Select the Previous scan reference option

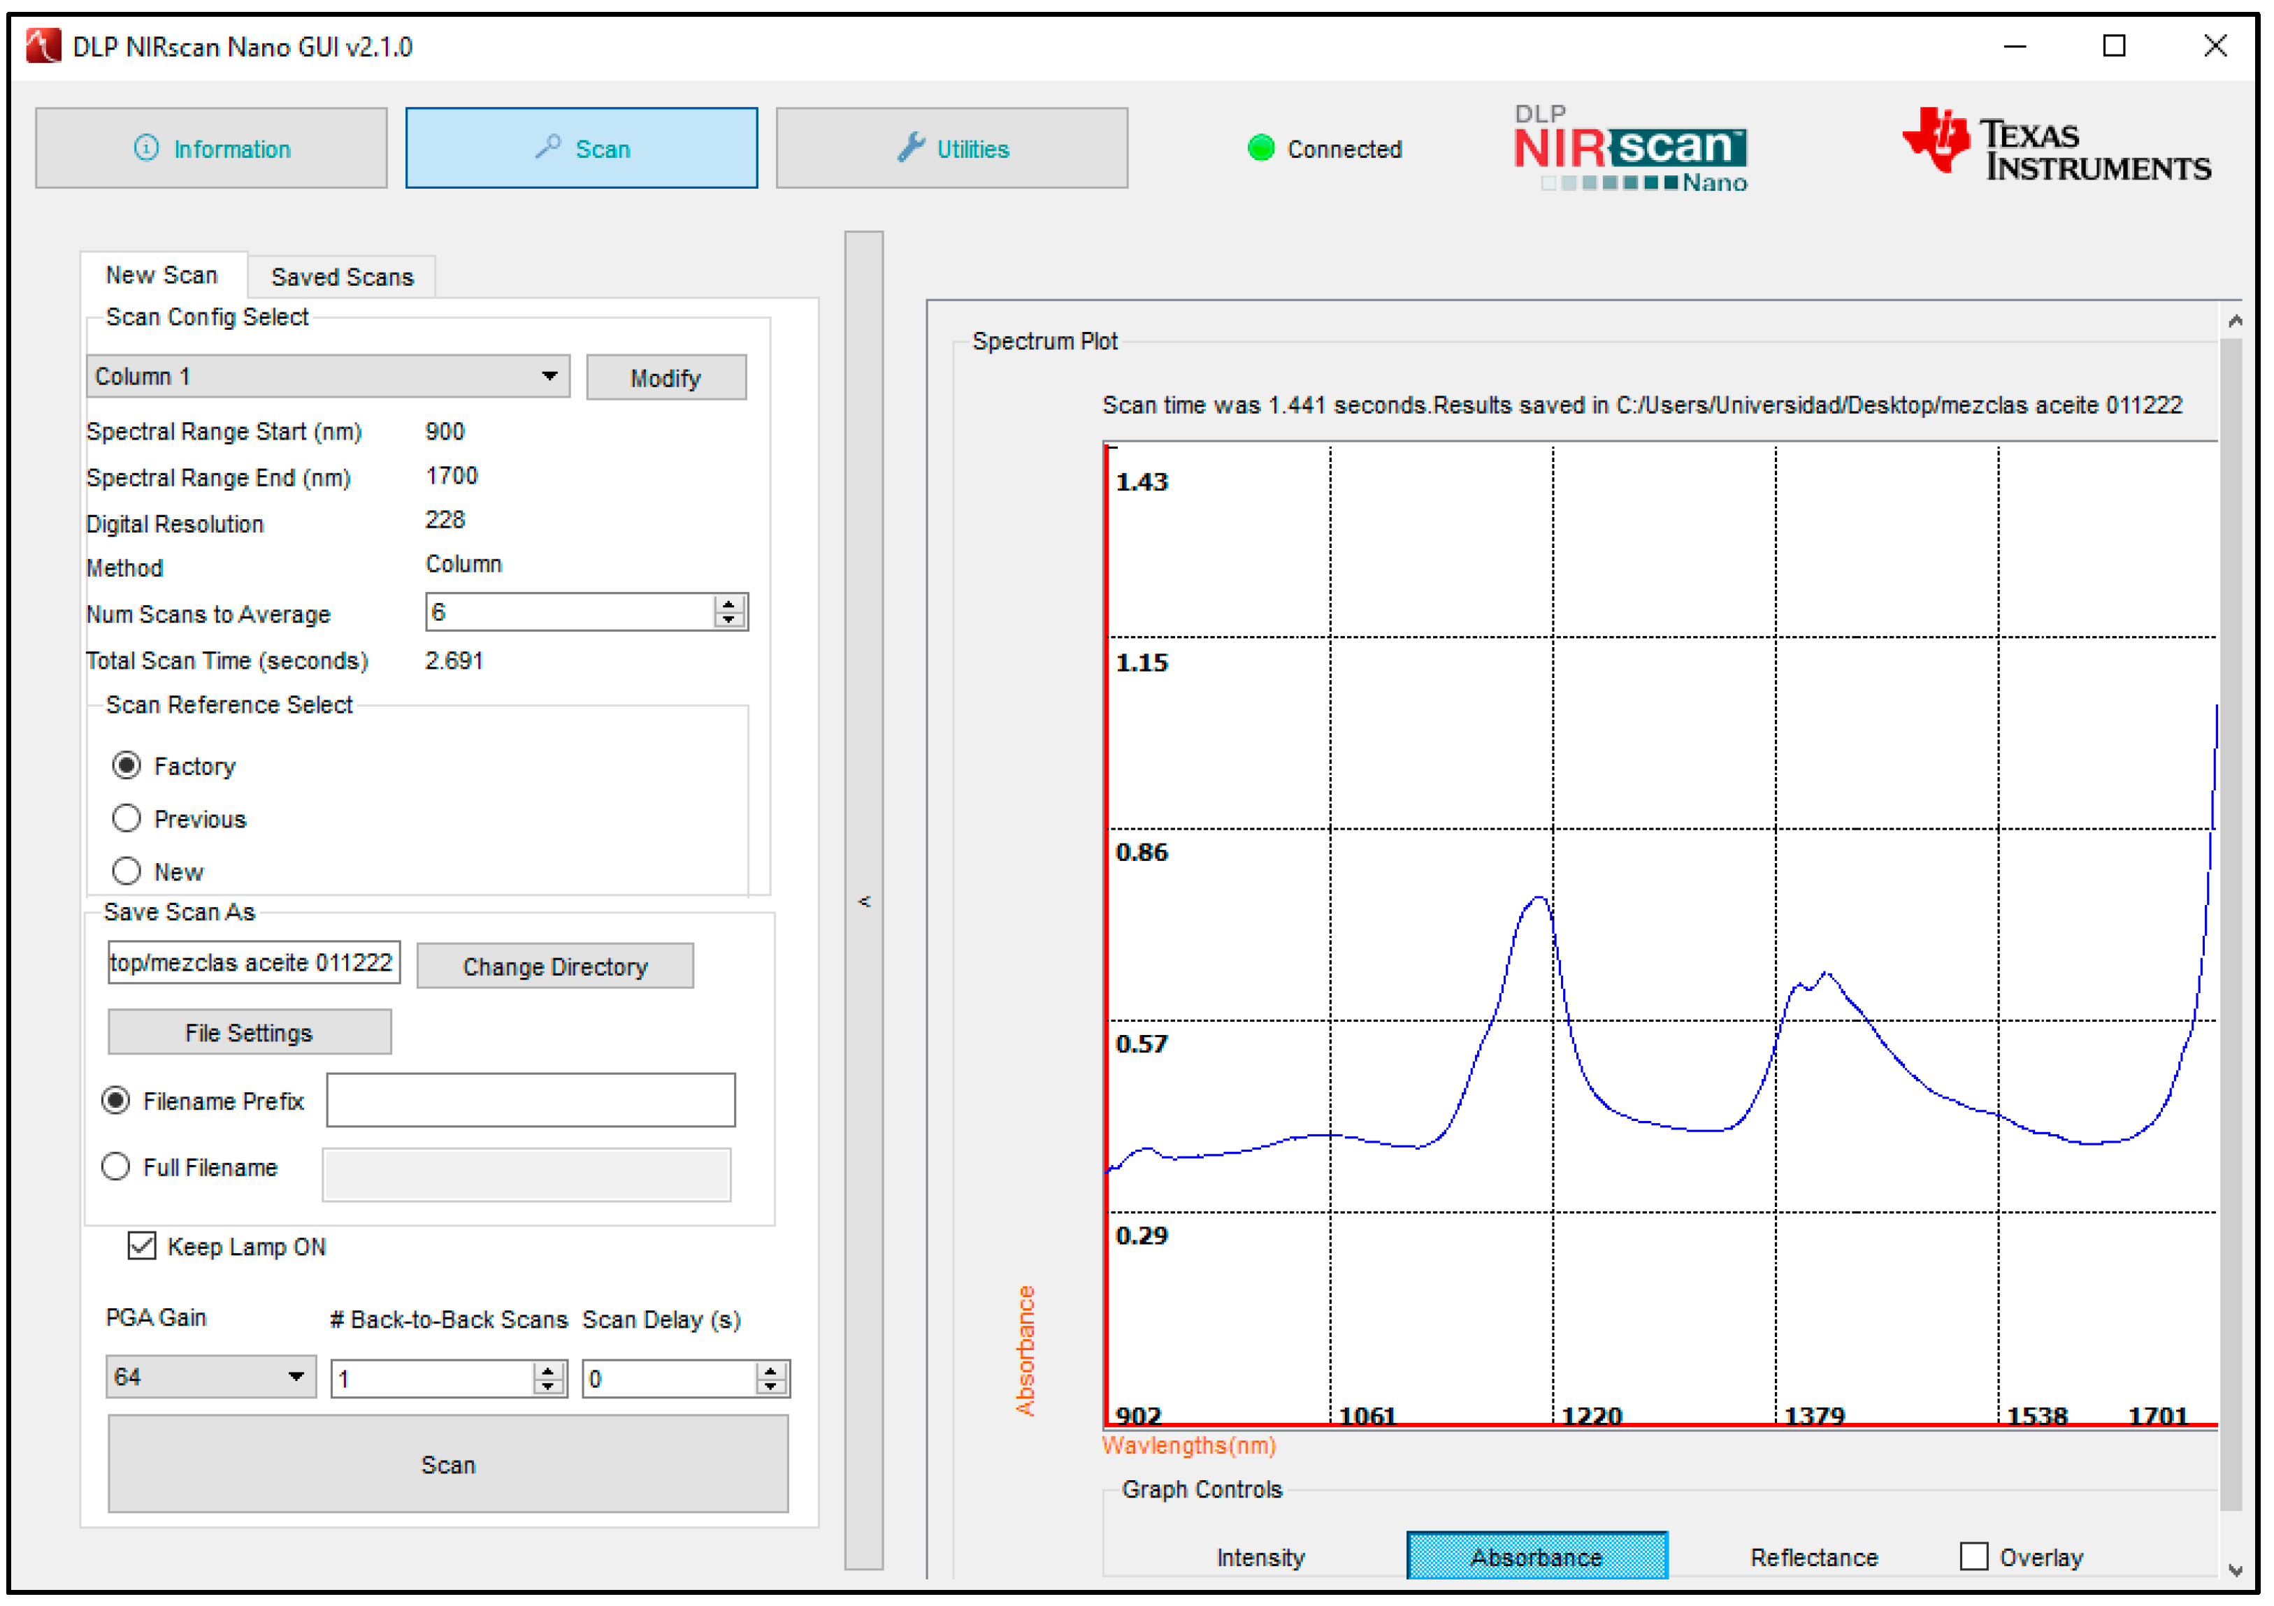[127, 819]
